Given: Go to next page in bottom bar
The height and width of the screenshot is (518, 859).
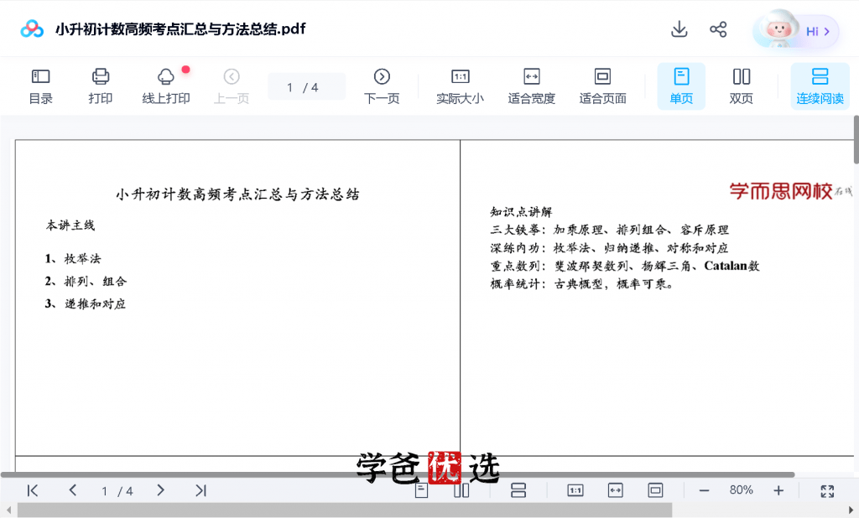Looking at the screenshot, I should pyautogui.click(x=160, y=490).
